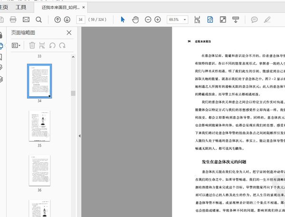Rotate page counterclockwise in thumbnail panel
The width and height of the screenshot is (285, 217).
click(52, 45)
